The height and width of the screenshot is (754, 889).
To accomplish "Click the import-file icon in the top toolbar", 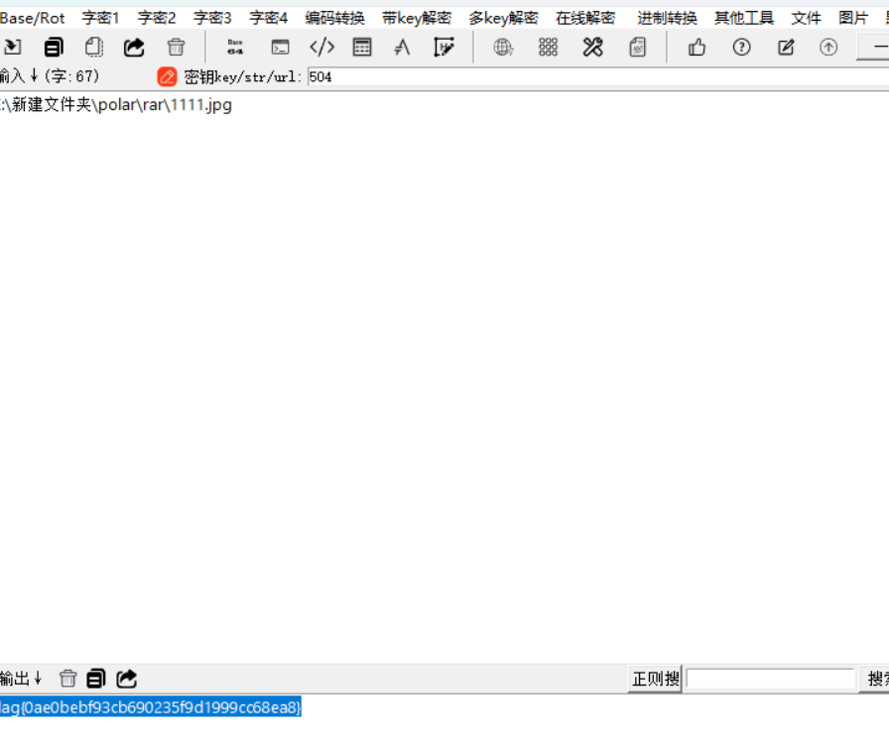I will pyautogui.click(x=13, y=47).
